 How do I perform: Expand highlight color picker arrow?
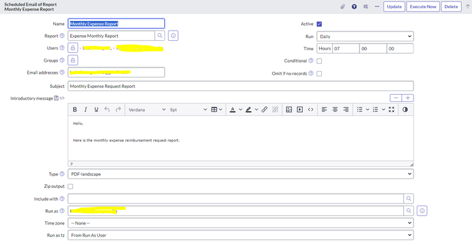(x=256, y=109)
